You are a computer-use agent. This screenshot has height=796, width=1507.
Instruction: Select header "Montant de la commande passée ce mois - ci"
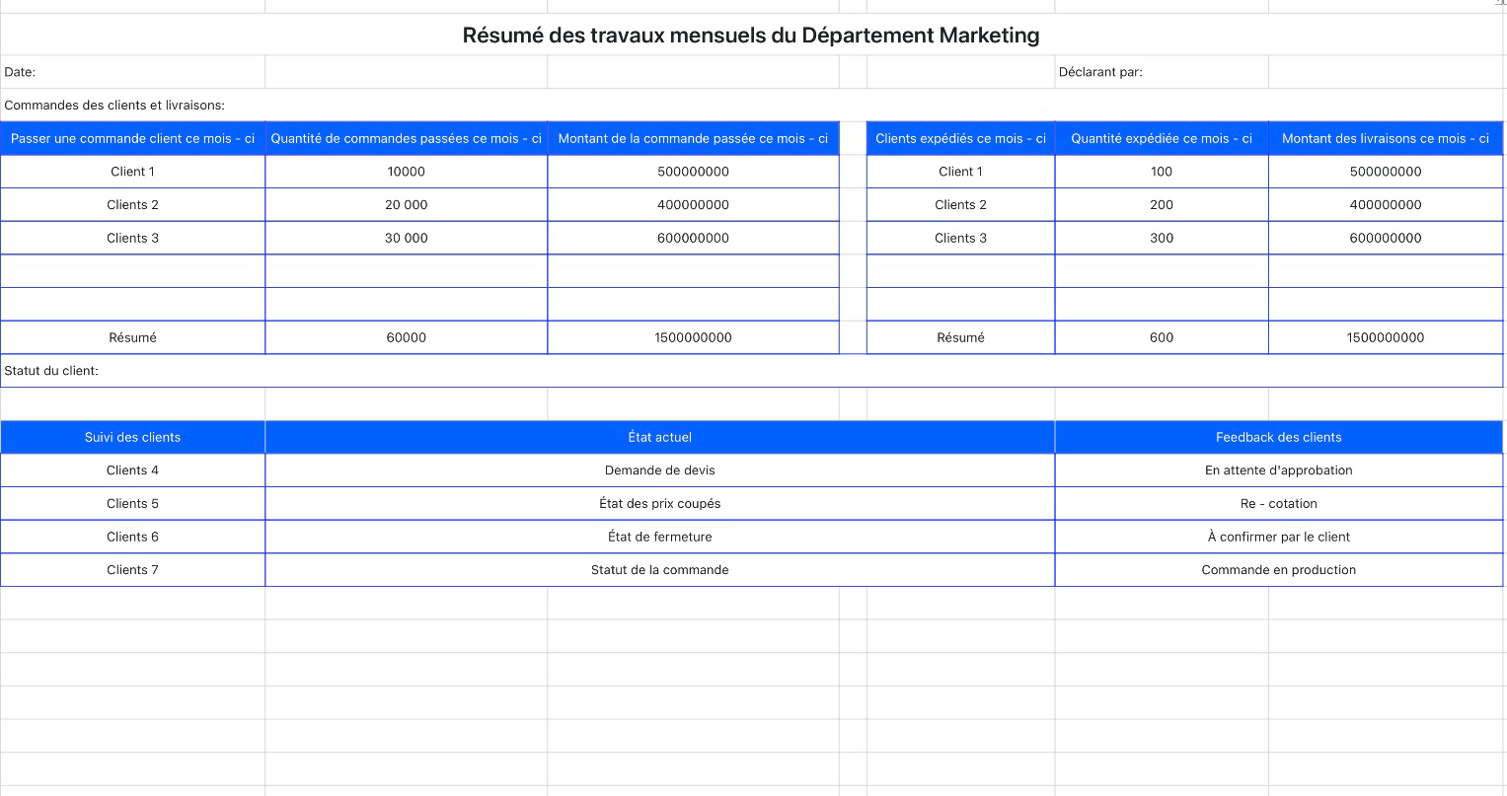coord(693,139)
